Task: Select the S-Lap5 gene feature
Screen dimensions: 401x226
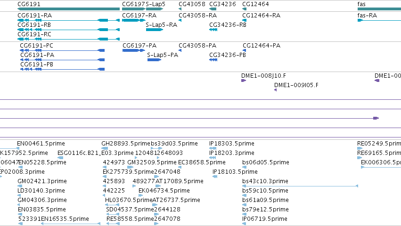Action: [x=155, y=9]
